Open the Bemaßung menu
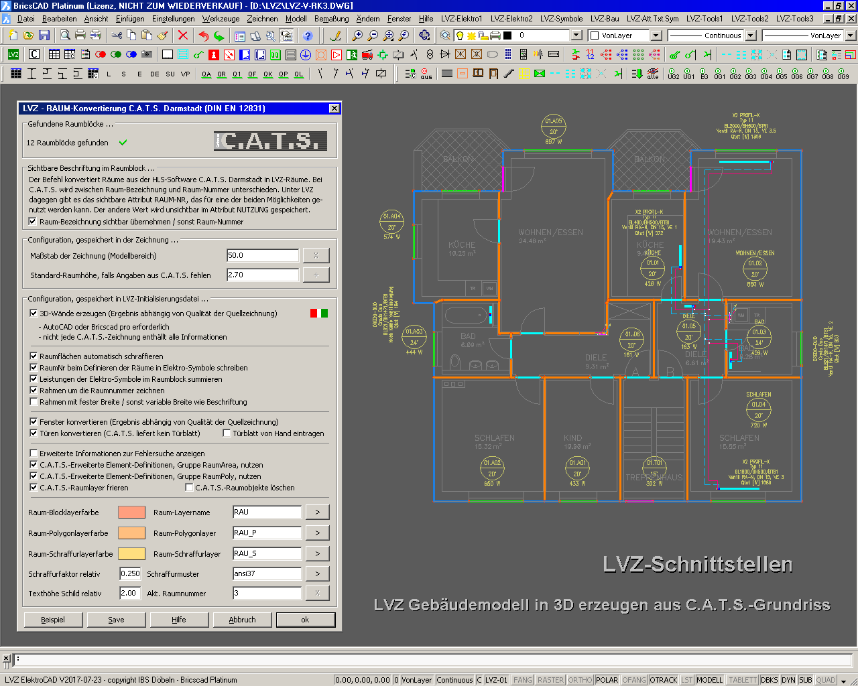Screen dimensions: 858x686 tap(331, 19)
